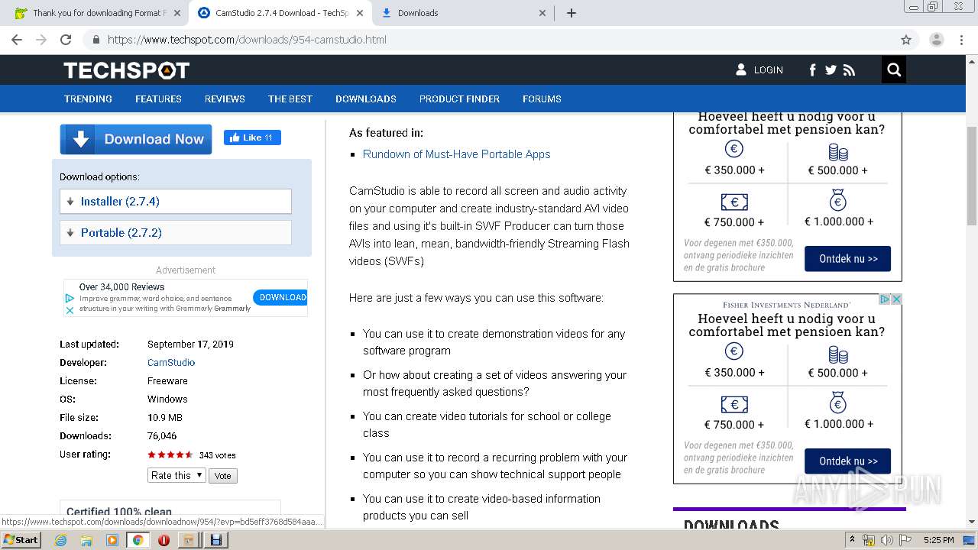Viewport: 978px width, 550px height.
Task: Open a new tab with the plus button
Action: 572,13
